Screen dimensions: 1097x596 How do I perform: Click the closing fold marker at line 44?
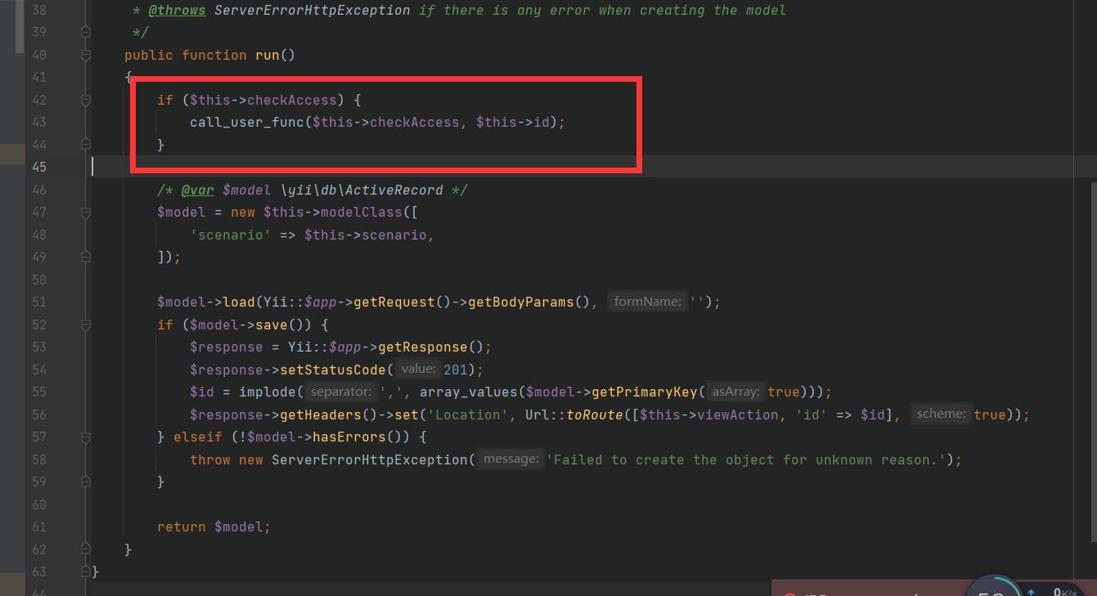click(86, 145)
